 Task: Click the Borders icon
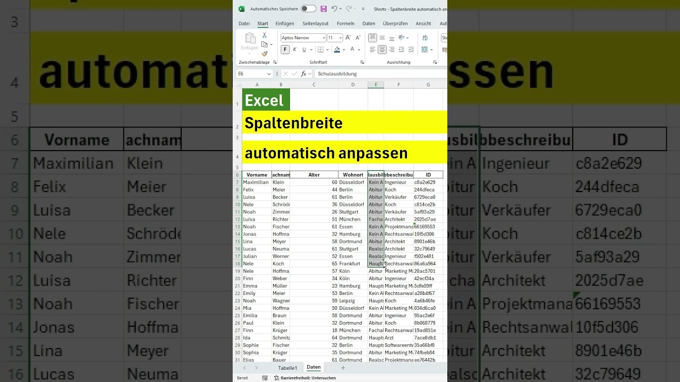[320, 49]
